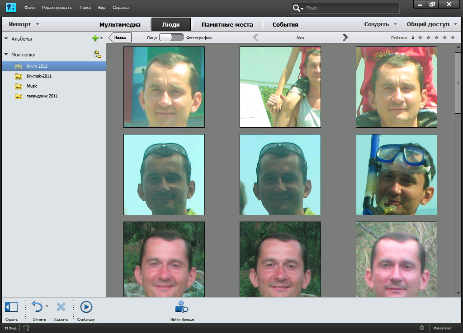The image size is (463, 333).
Task: Switch to the Places tab
Action: 227,24
